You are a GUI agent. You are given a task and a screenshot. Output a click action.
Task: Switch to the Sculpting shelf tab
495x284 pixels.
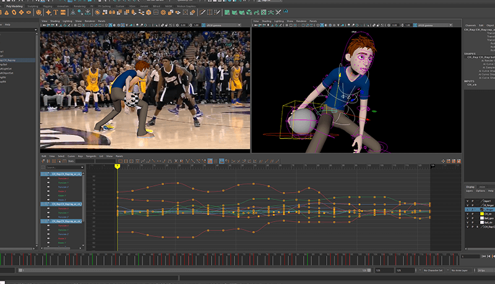pyautogui.click(x=33, y=6)
